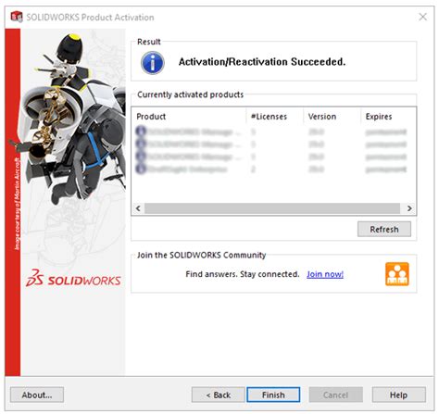Image resolution: width=439 pixels, height=414 pixels.
Task: Click the horizontal scrollbar thumb
Action: tap(272, 208)
